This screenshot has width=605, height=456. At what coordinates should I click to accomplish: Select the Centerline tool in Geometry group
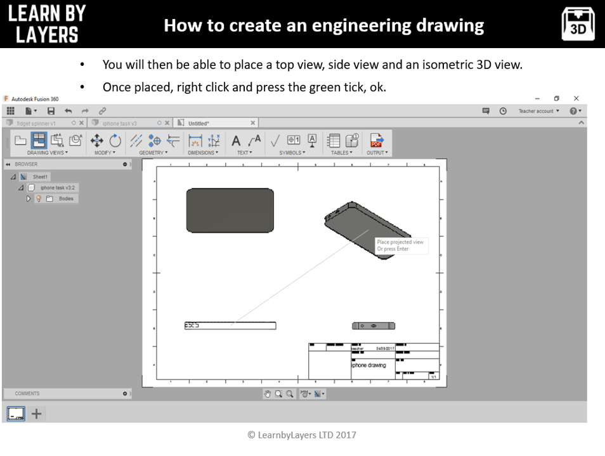(136, 141)
